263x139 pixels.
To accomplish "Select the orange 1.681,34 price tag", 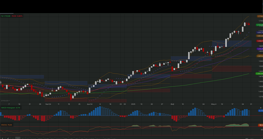I will [260, 36].
